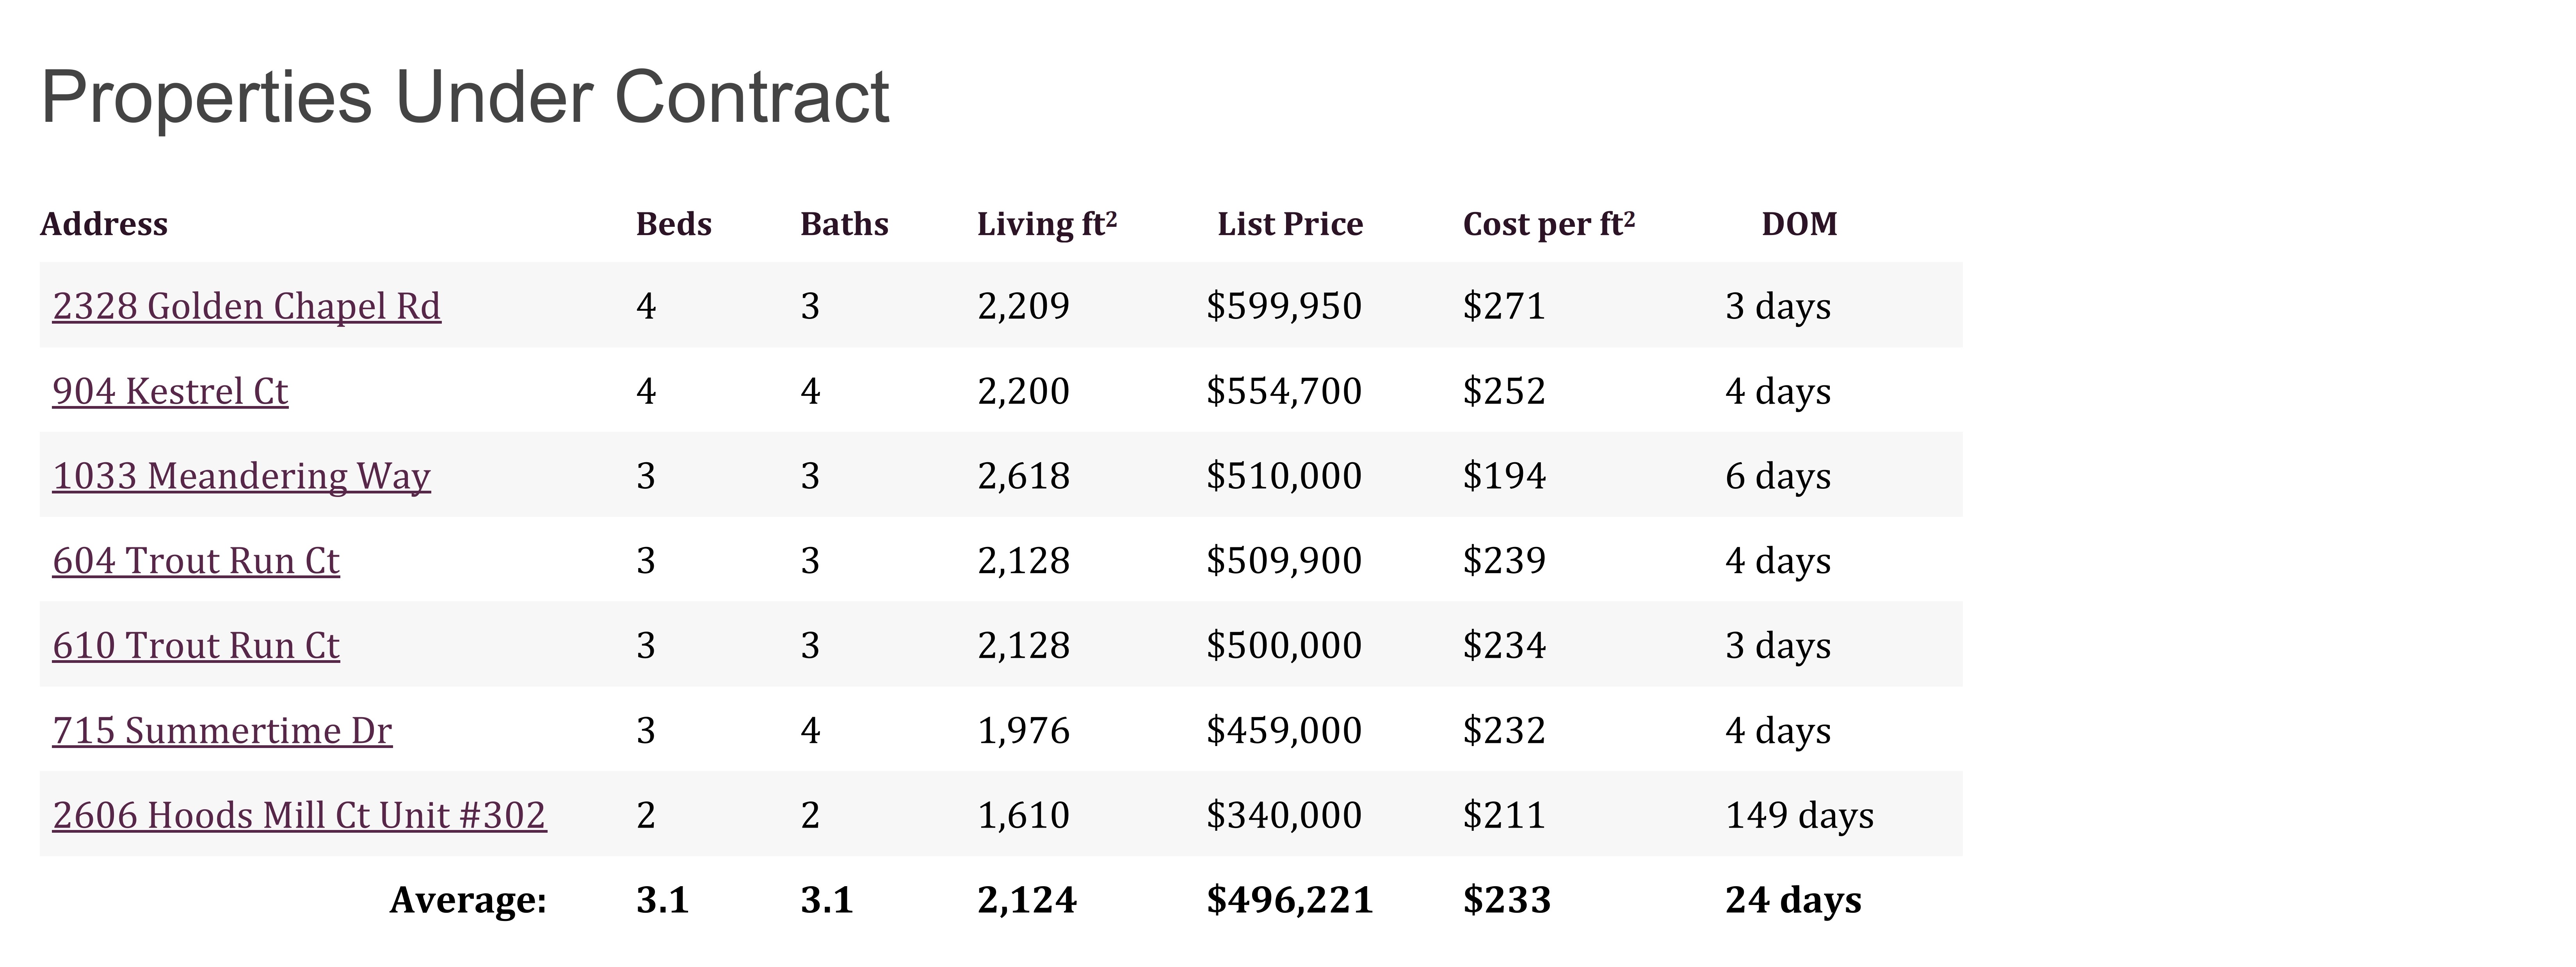
Task: Click the Address column header
Action: click(104, 224)
